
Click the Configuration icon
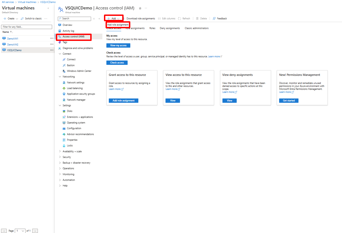(x=64, y=128)
